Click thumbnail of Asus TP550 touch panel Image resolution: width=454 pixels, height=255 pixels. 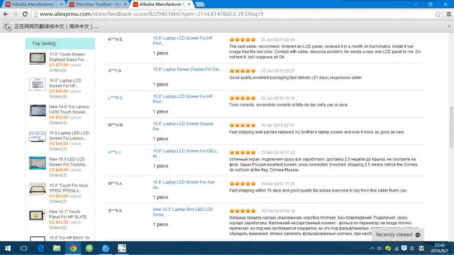point(37,189)
